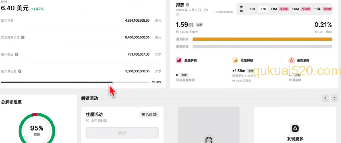Click the 1.59m emission amount
The image size is (341, 143).
[x=185, y=25]
